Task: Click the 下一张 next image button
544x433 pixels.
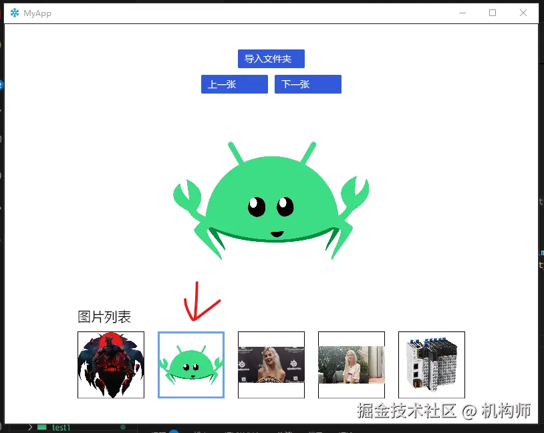Action: [x=307, y=84]
